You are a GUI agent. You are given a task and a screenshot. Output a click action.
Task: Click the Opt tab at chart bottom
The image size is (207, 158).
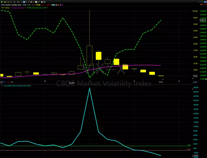(x=12, y=82)
